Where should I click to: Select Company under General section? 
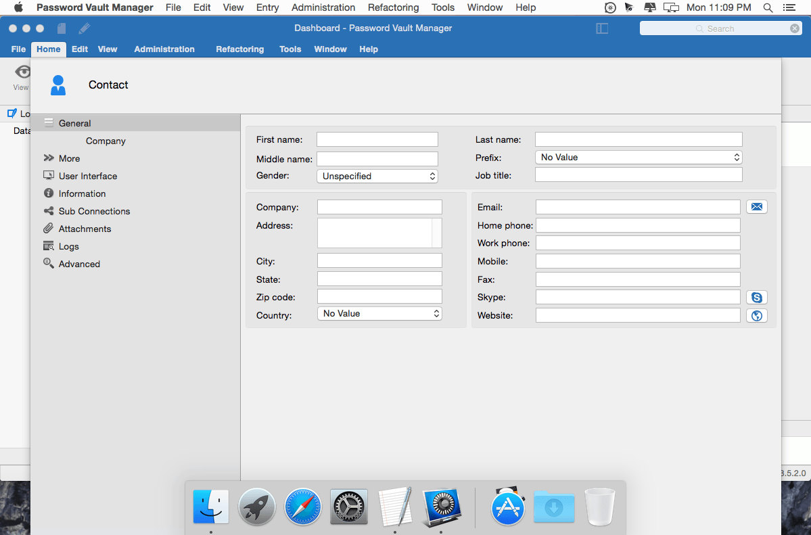[x=106, y=141]
